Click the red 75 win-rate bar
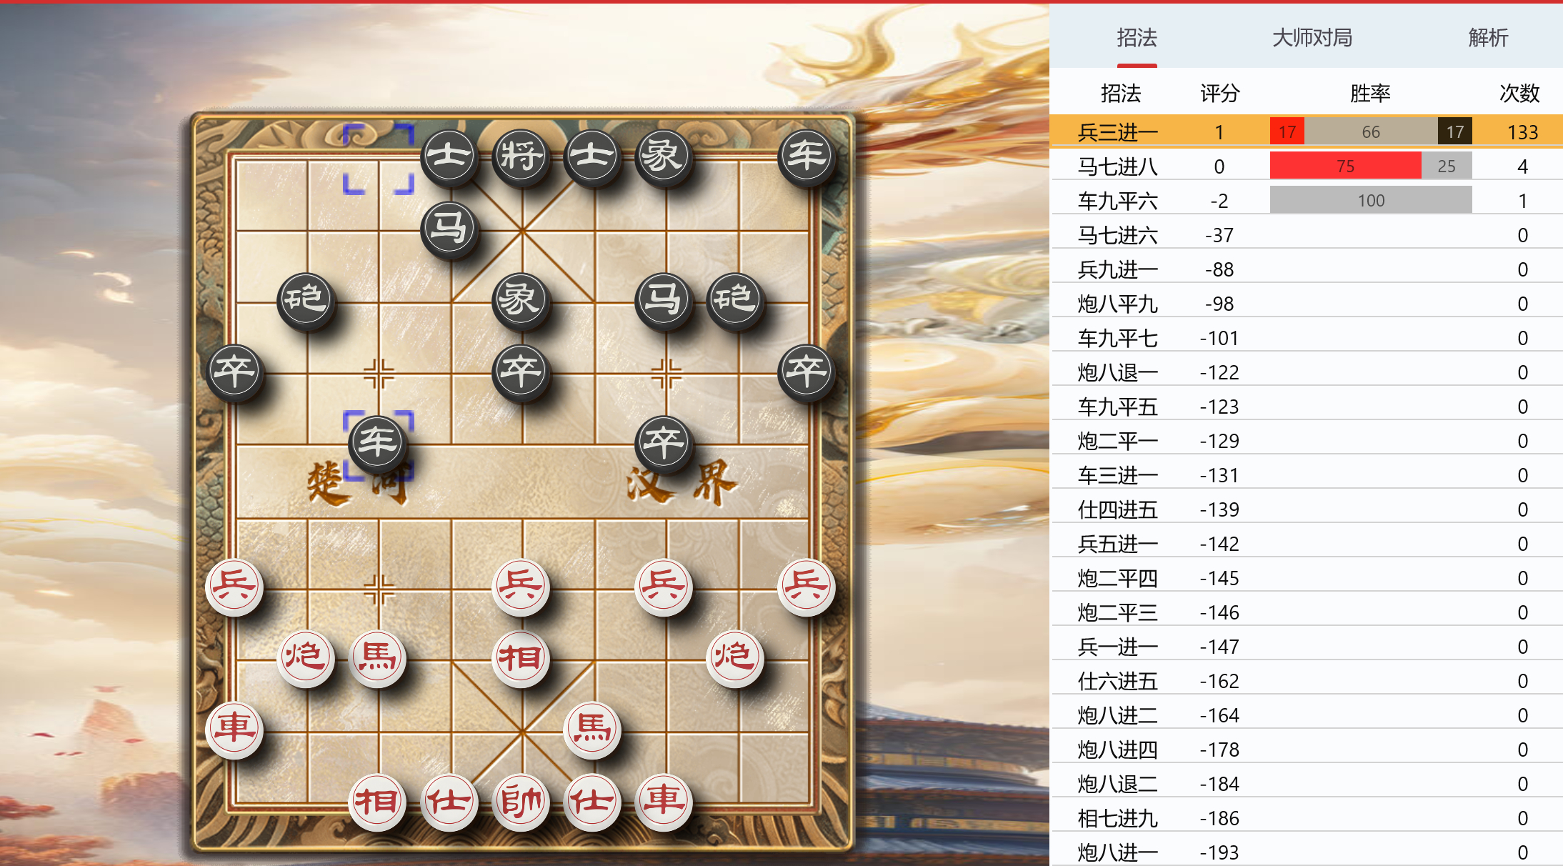 tap(1345, 166)
